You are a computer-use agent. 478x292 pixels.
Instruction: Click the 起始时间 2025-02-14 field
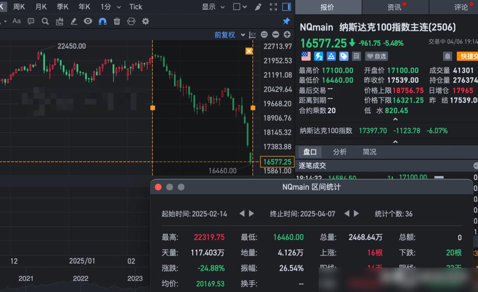(194, 214)
